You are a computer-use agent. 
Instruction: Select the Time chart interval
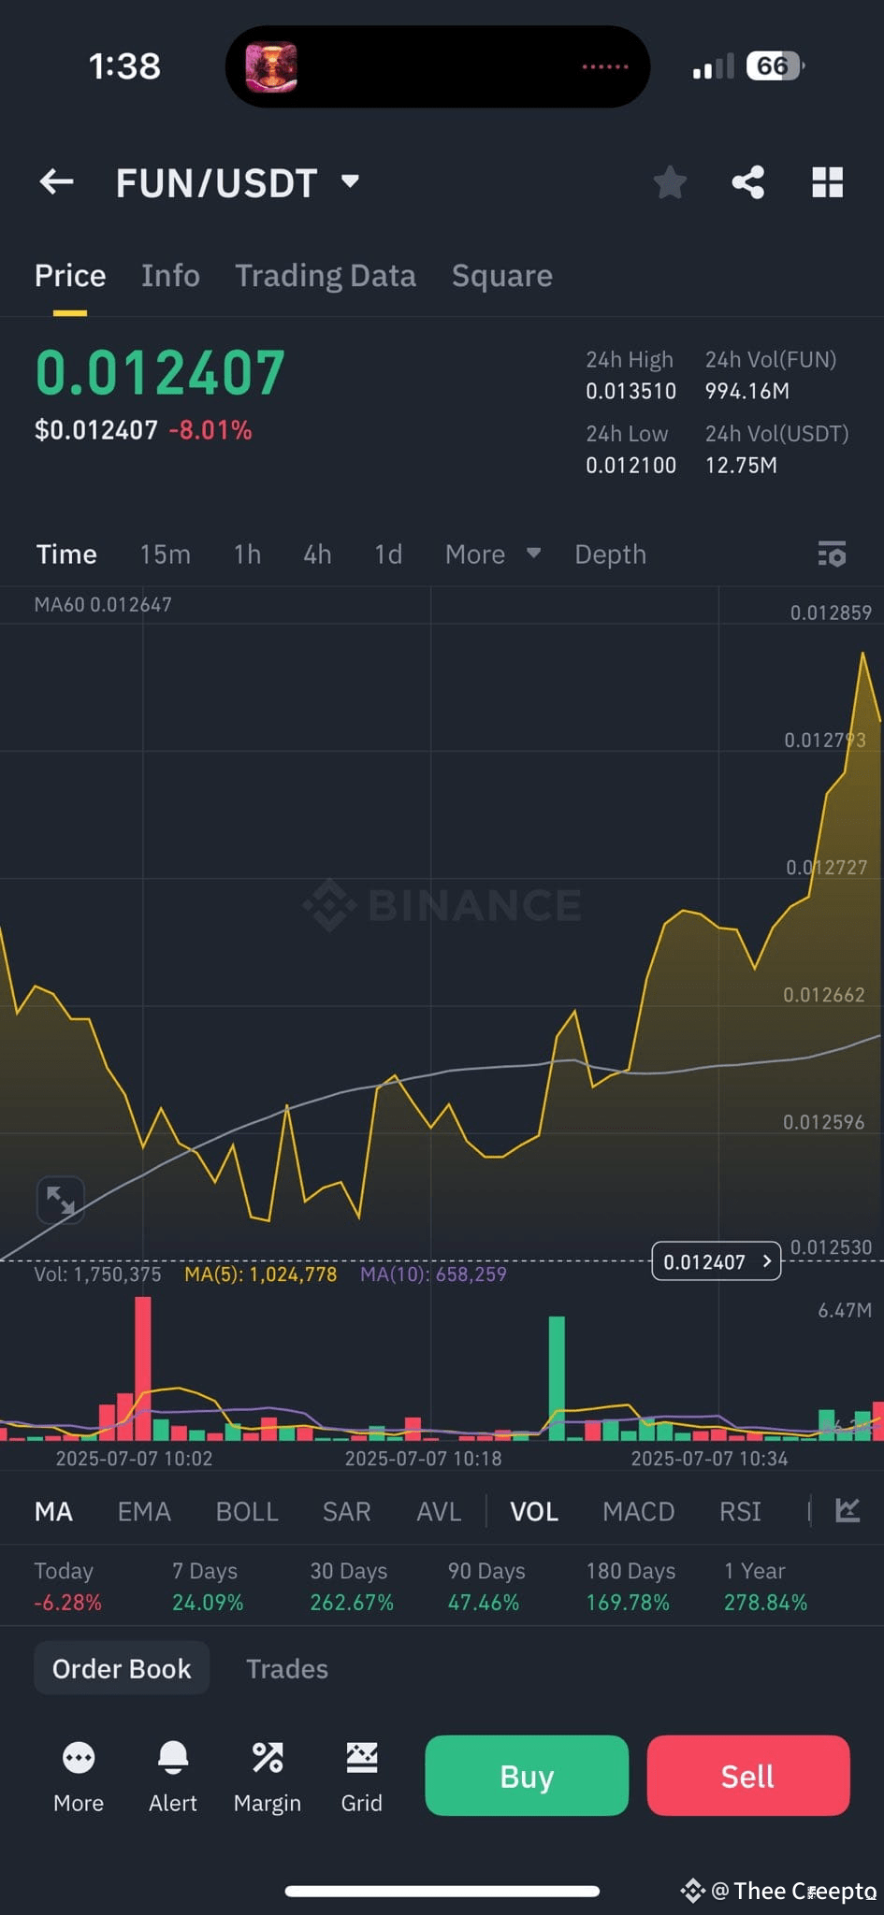[x=66, y=554]
